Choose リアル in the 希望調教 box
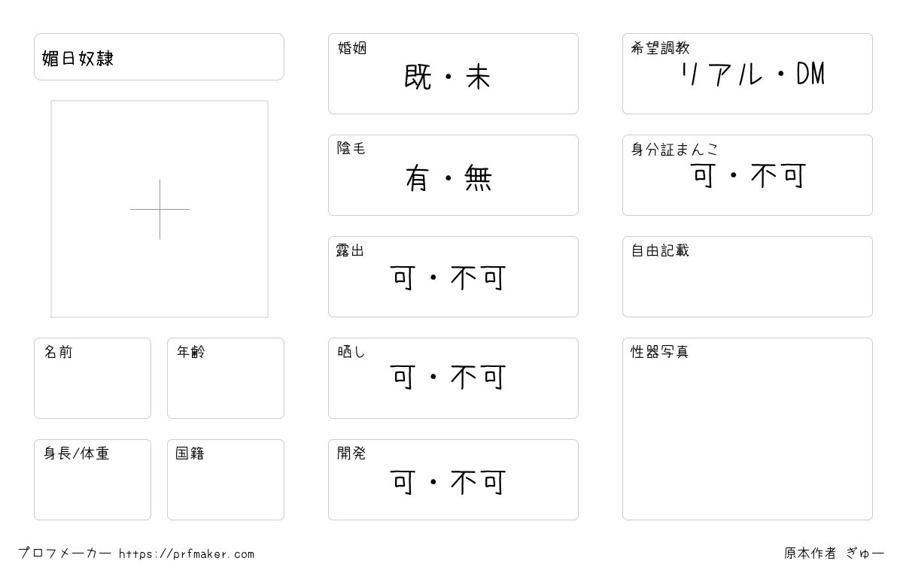Viewport: 903px width, 564px height. (x=722, y=74)
